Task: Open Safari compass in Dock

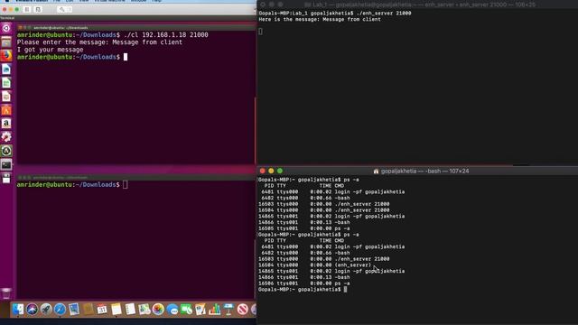Action: click(x=60, y=309)
